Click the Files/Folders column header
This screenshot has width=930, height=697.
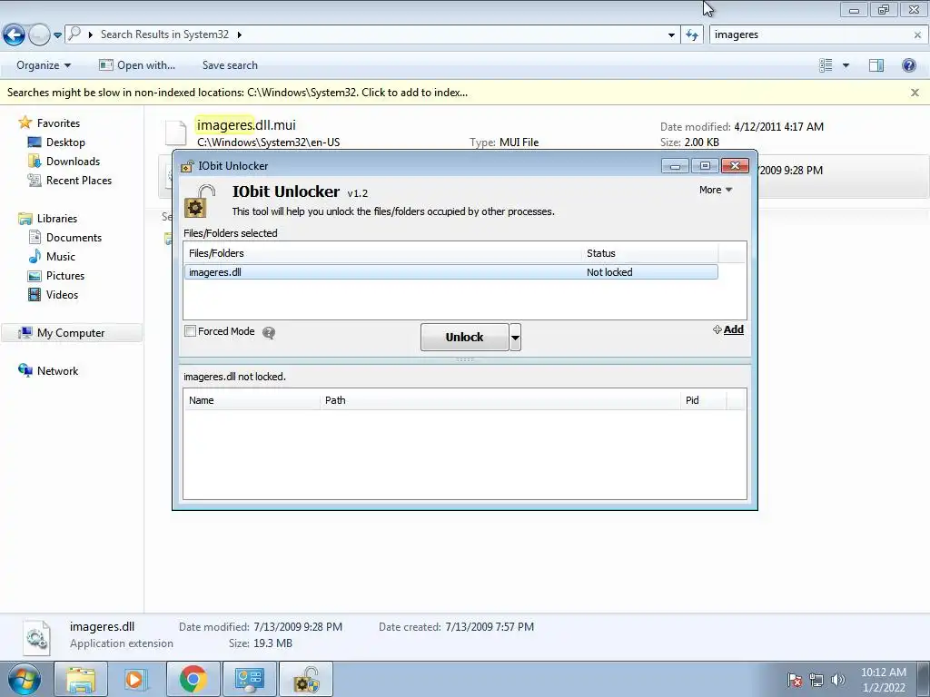[382, 253]
